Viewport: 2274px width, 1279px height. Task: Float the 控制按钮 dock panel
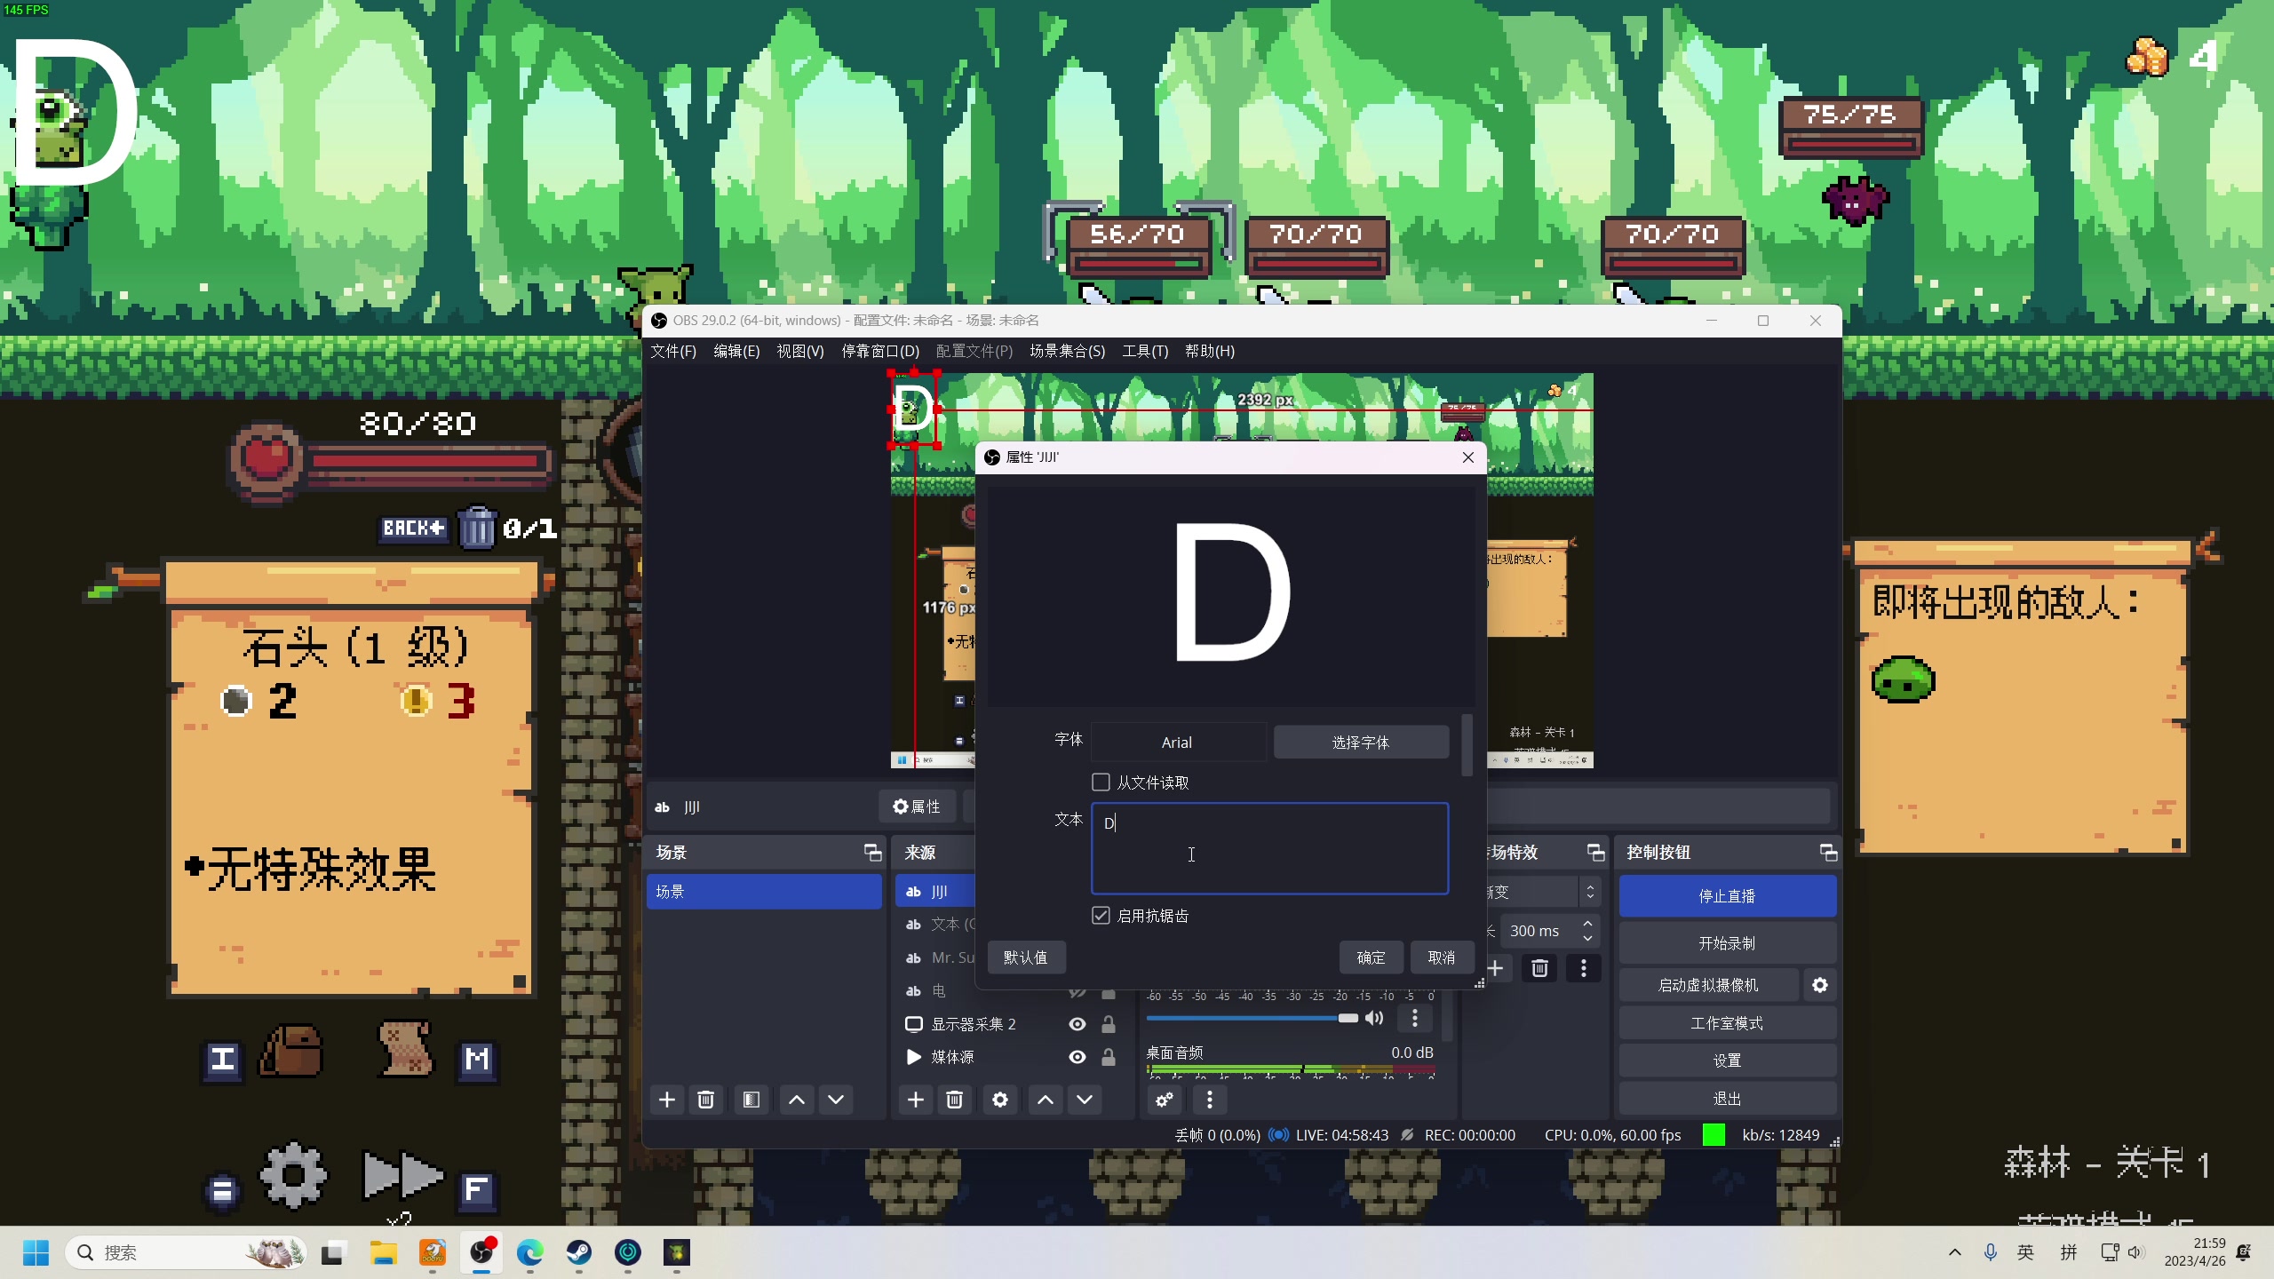pyautogui.click(x=1829, y=853)
